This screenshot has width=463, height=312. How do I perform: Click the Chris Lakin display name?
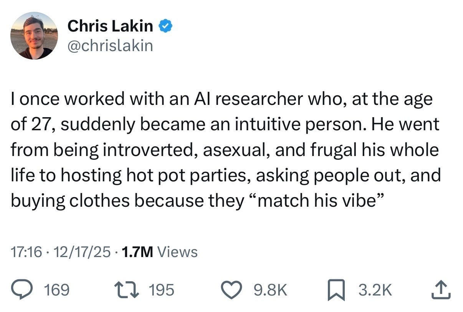coord(111,25)
